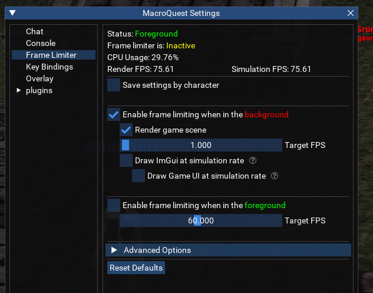373x293 pixels.
Task: Collapse the MacroQuest Settings window triangle
Action: (12, 13)
